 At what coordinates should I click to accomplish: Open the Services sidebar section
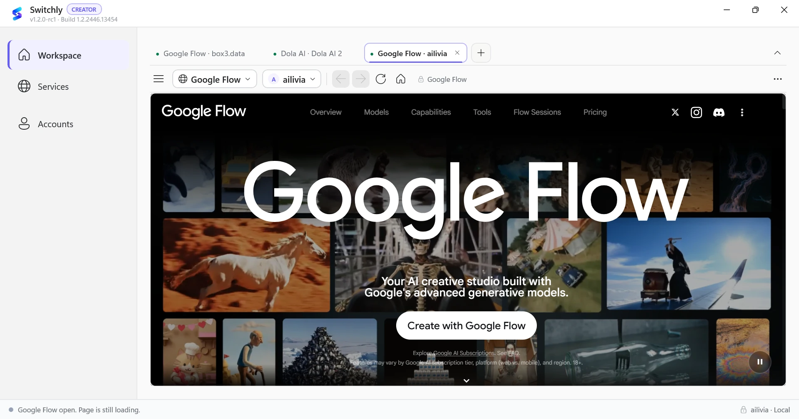click(69, 86)
